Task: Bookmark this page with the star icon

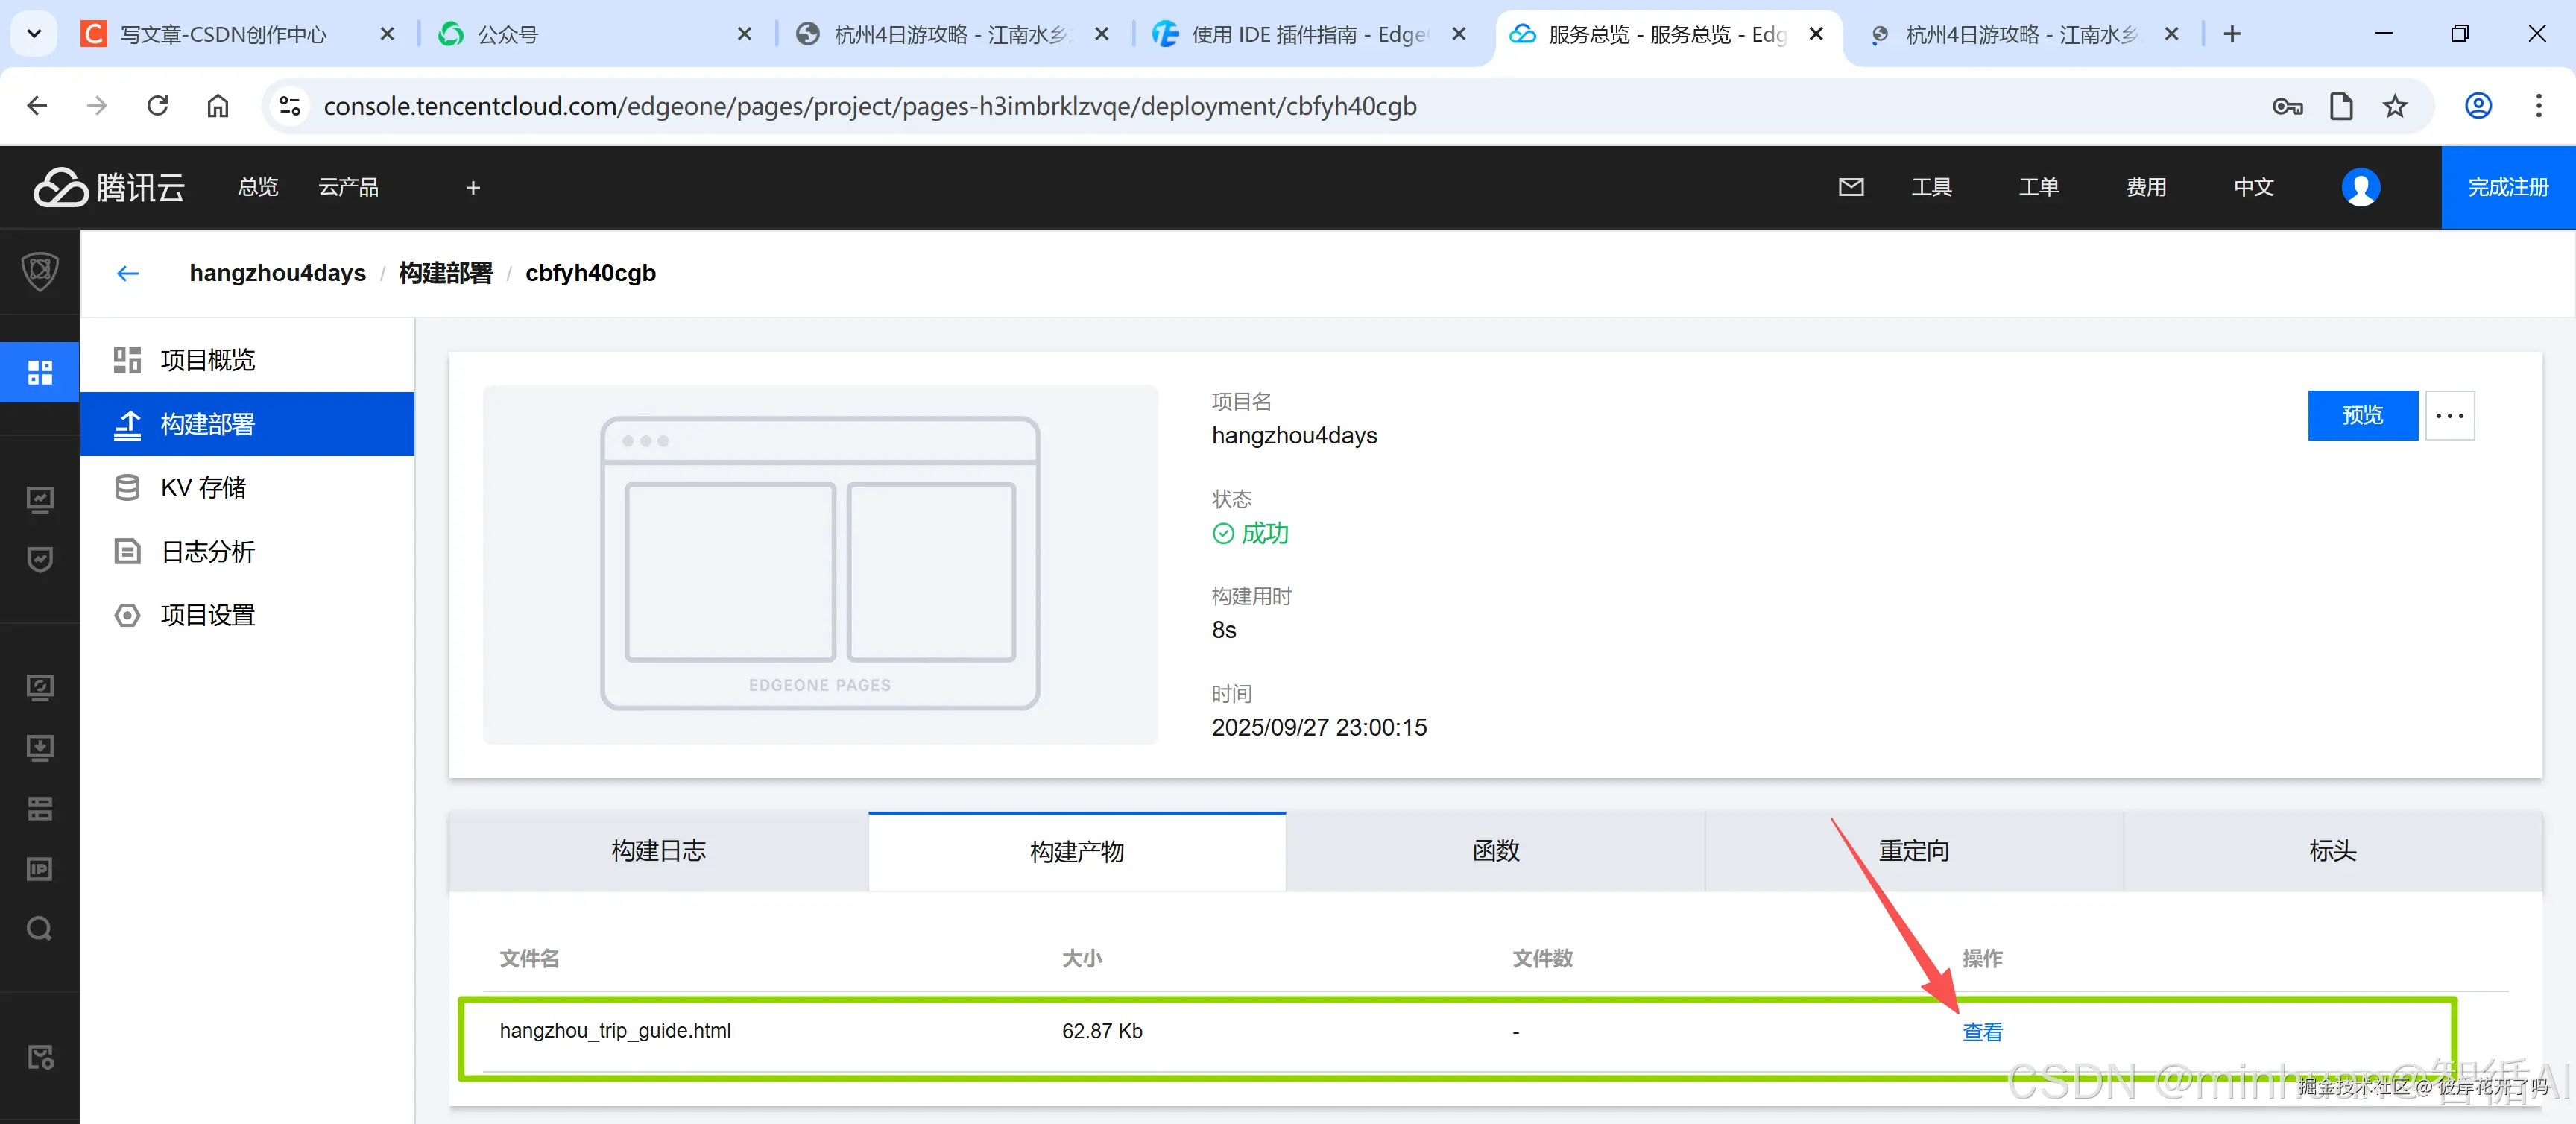Action: coord(2395,106)
